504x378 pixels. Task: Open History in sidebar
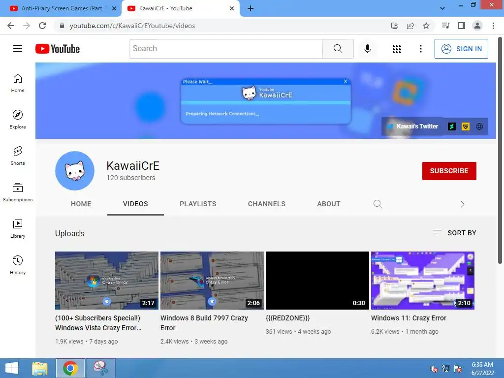pyautogui.click(x=18, y=265)
